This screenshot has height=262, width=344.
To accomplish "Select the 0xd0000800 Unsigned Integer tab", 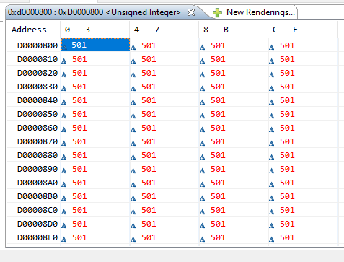I will point(94,12).
